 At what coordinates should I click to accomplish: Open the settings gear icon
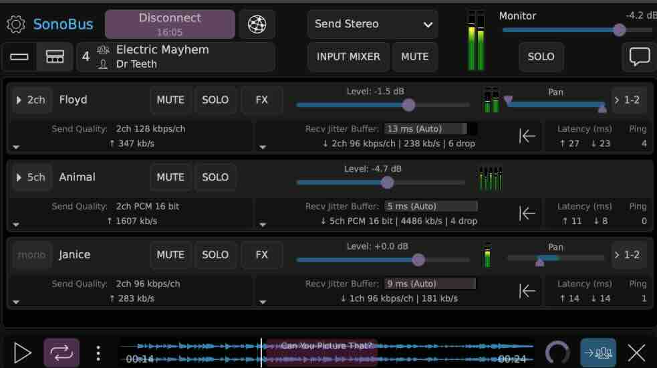(16, 24)
